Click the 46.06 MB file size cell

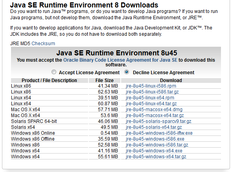105,121
